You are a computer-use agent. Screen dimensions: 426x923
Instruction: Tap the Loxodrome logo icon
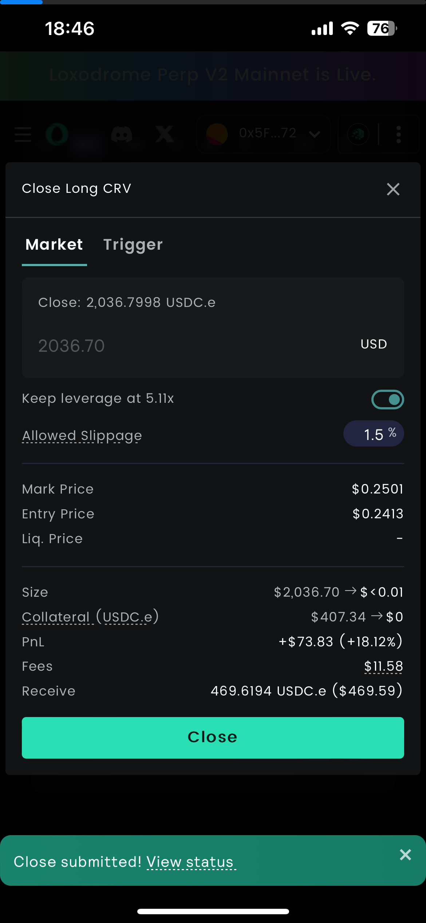[57, 134]
